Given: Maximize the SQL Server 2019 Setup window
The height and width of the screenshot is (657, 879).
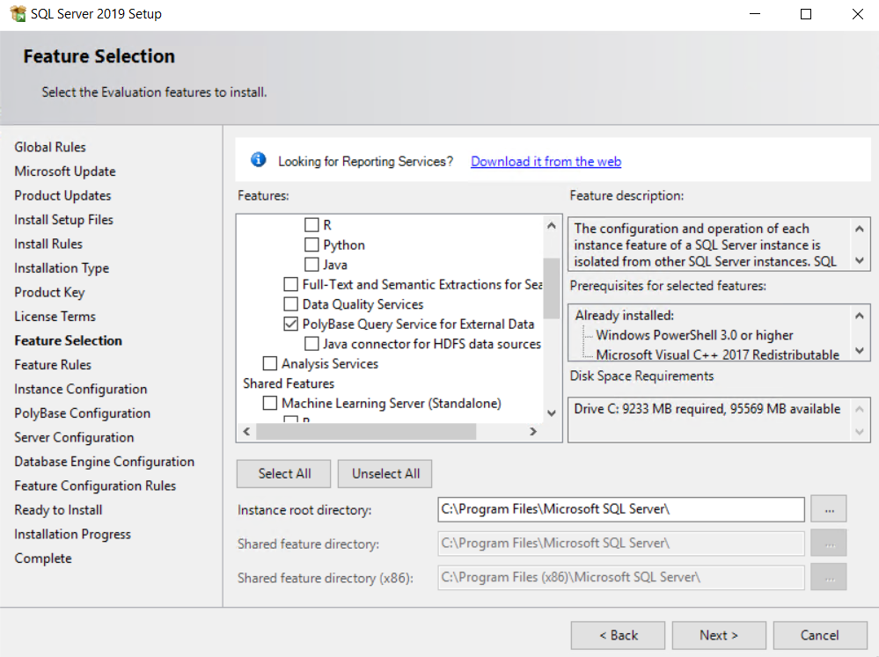Looking at the screenshot, I should [x=806, y=14].
